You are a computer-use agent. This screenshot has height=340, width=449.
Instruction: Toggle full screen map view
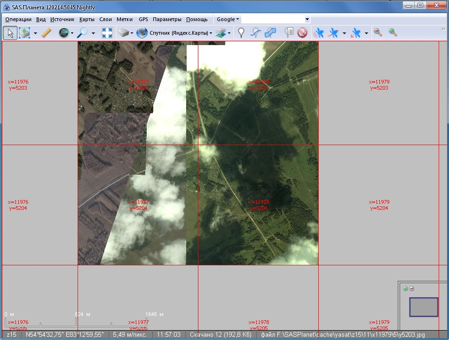[x=107, y=33]
